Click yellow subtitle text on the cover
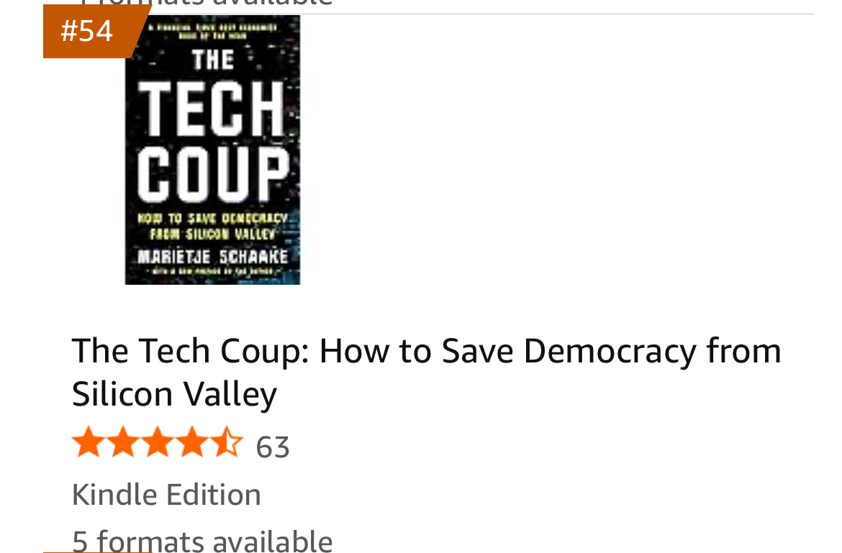 [212, 226]
